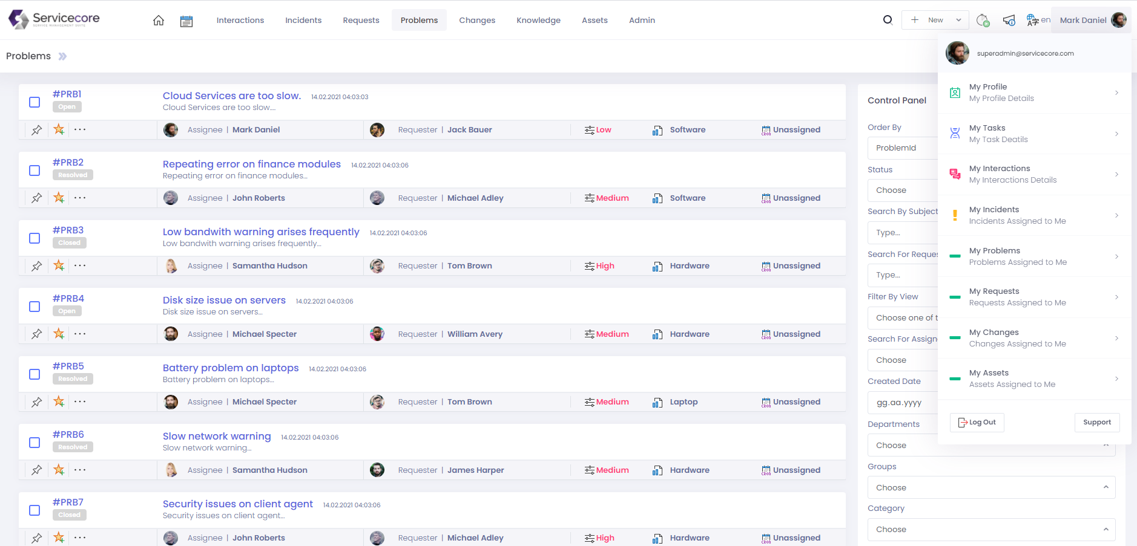Screen dimensions: 1137x546
Task: Open the Groups Choose dropdown
Action: [991, 487]
